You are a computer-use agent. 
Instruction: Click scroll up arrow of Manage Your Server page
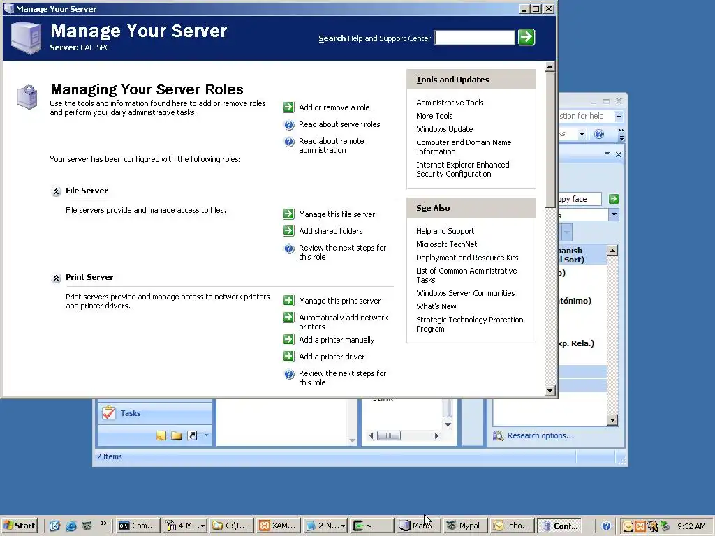(550, 66)
